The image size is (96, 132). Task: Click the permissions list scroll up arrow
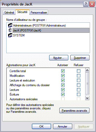[x=87, y=70]
